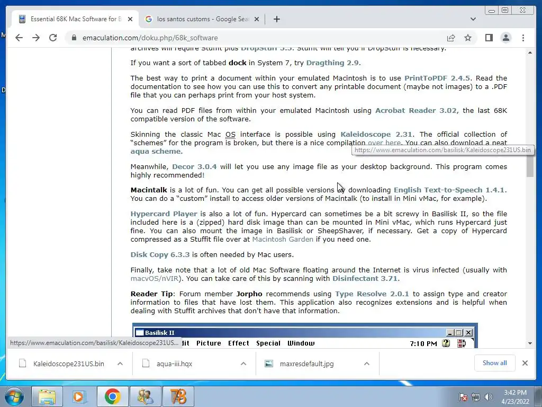Image resolution: width=542 pixels, height=407 pixels.
Task: Reload the current page
Action: coord(53,38)
